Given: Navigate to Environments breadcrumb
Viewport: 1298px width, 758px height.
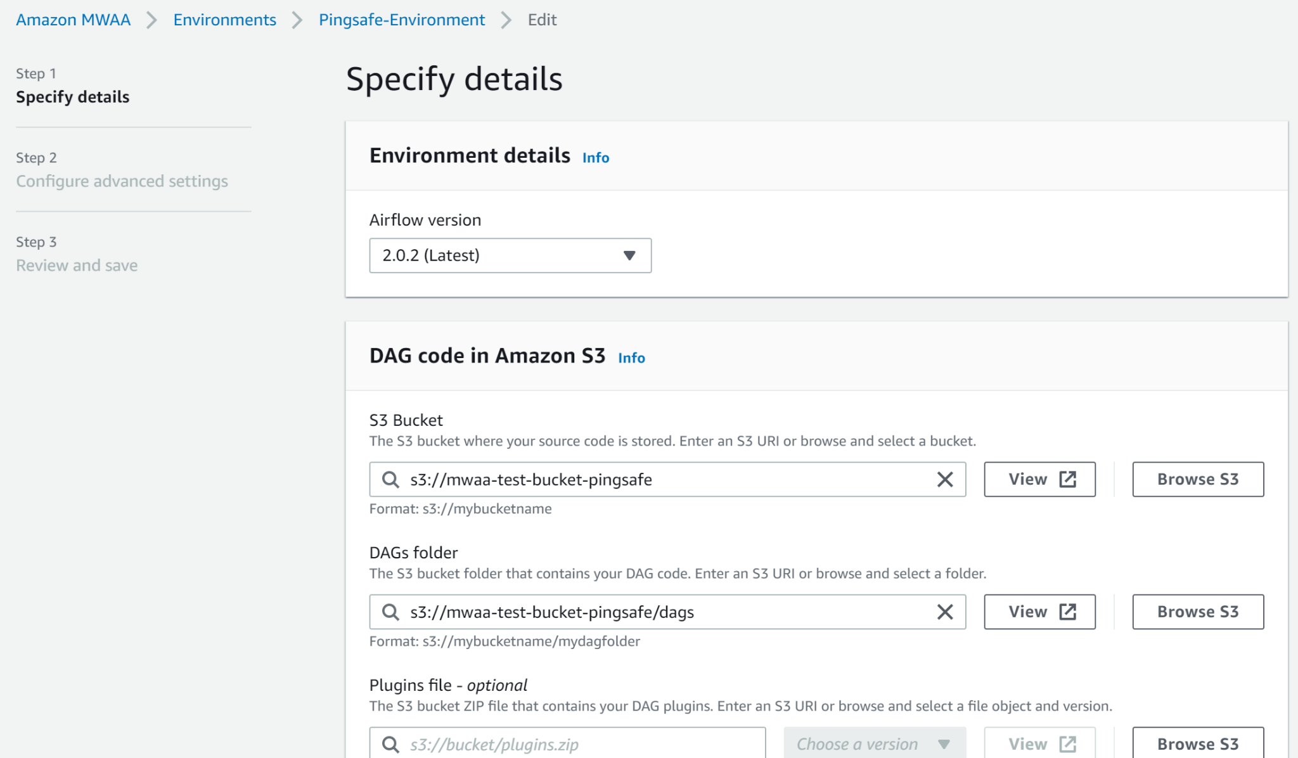Looking at the screenshot, I should 225,20.
